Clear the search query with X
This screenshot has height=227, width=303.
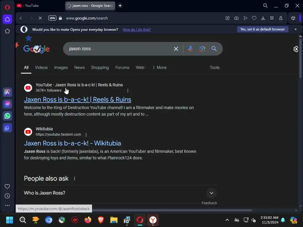tap(176, 49)
